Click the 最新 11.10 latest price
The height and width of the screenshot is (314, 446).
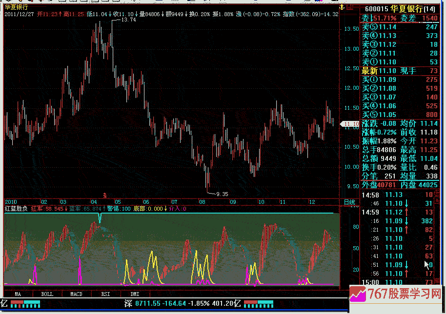click(379, 71)
